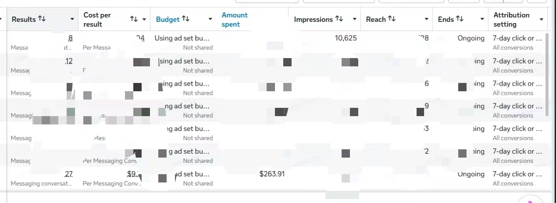Sort by Budget column arrows
Viewport: 556px width, 203px height.
pos(186,19)
